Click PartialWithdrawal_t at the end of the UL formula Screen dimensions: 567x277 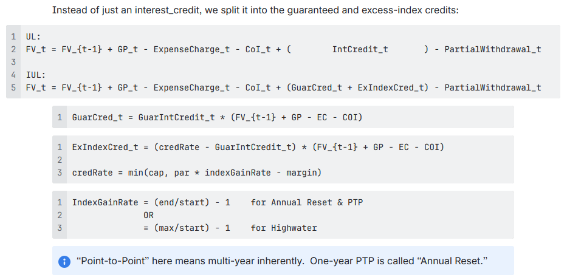pyautogui.click(x=492, y=49)
